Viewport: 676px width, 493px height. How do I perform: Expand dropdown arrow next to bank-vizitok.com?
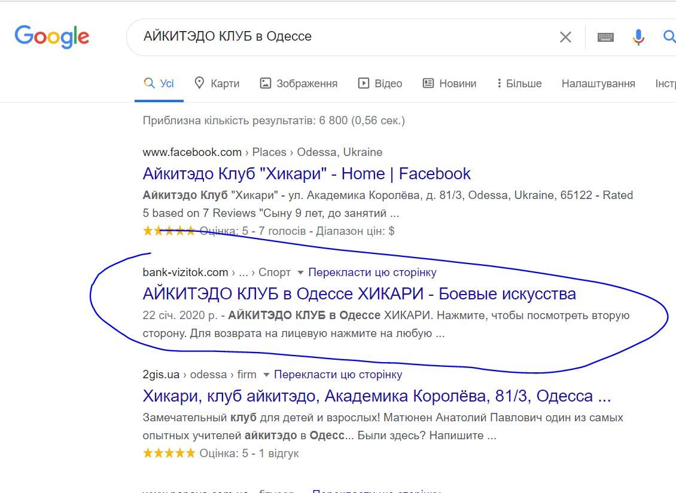pos(301,272)
